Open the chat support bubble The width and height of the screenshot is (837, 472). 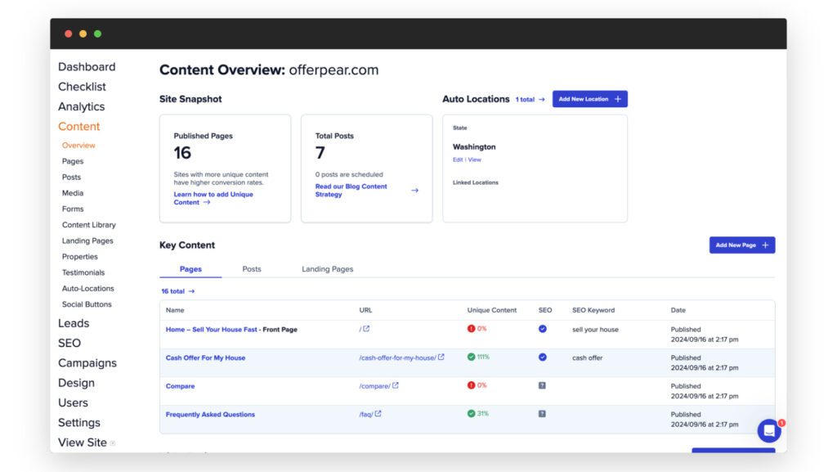tap(769, 430)
